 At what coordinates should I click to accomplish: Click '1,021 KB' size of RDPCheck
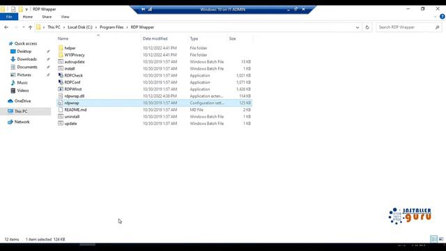[x=243, y=75]
